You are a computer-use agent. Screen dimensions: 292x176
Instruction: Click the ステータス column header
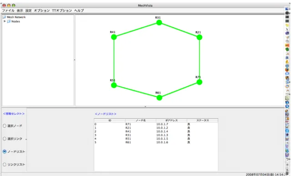click(202, 121)
